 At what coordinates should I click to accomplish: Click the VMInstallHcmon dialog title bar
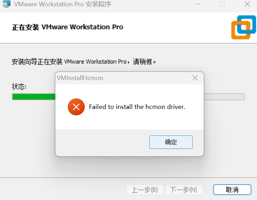click(x=123, y=78)
